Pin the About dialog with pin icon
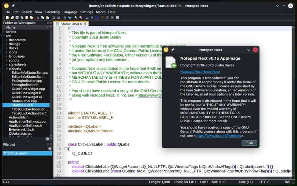The width and height of the screenshot is (297, 186). 173,50
